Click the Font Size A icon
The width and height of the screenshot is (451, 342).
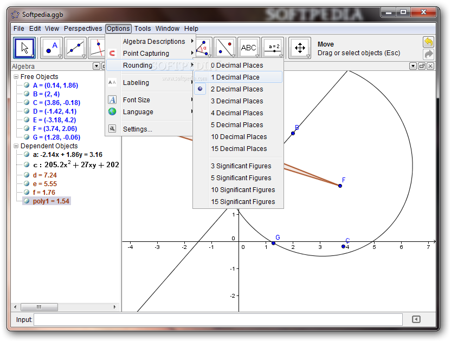[x=112, y=100]
